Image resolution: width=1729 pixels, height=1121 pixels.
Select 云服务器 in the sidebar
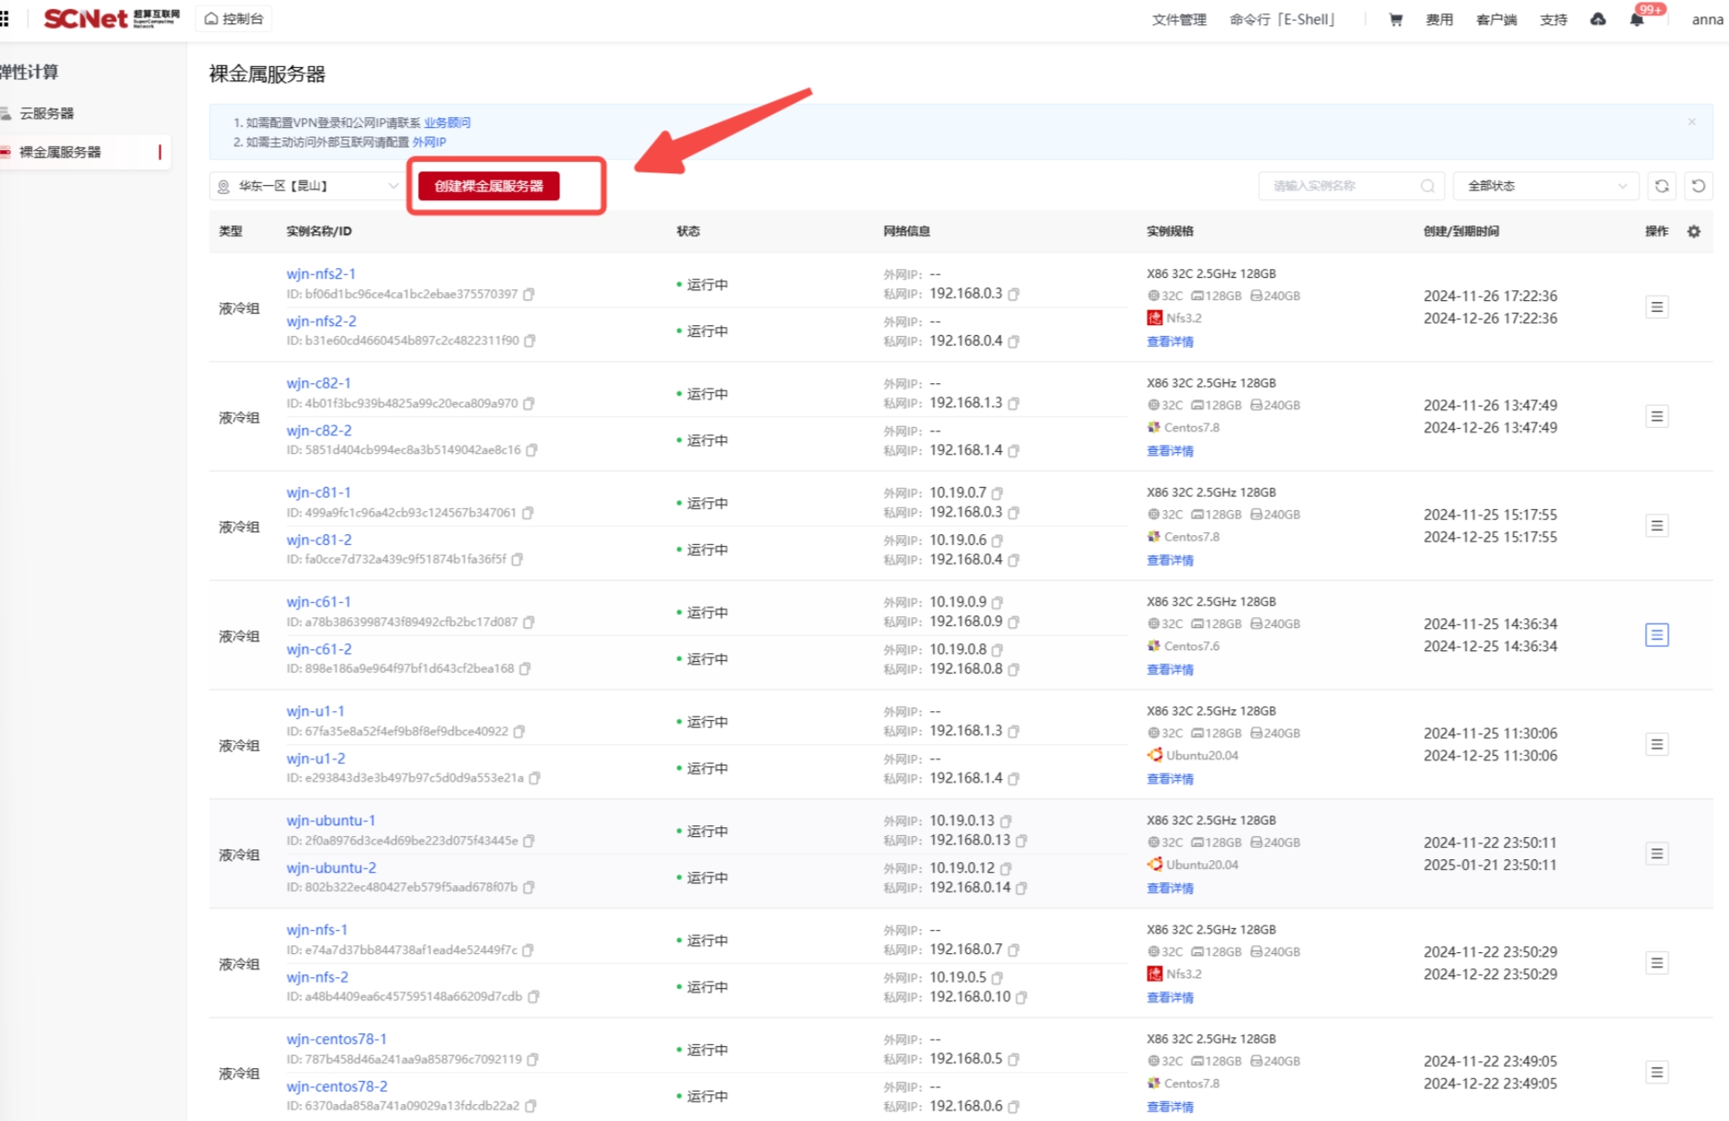(x=46, y=113)
